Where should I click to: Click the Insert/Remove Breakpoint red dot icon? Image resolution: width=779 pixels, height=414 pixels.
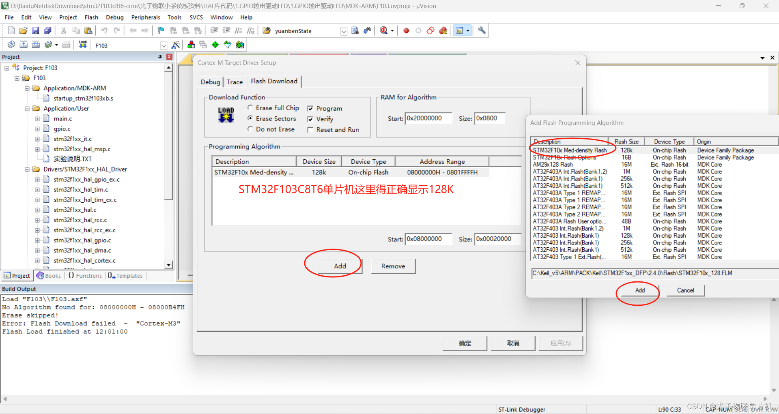point(406,30)
